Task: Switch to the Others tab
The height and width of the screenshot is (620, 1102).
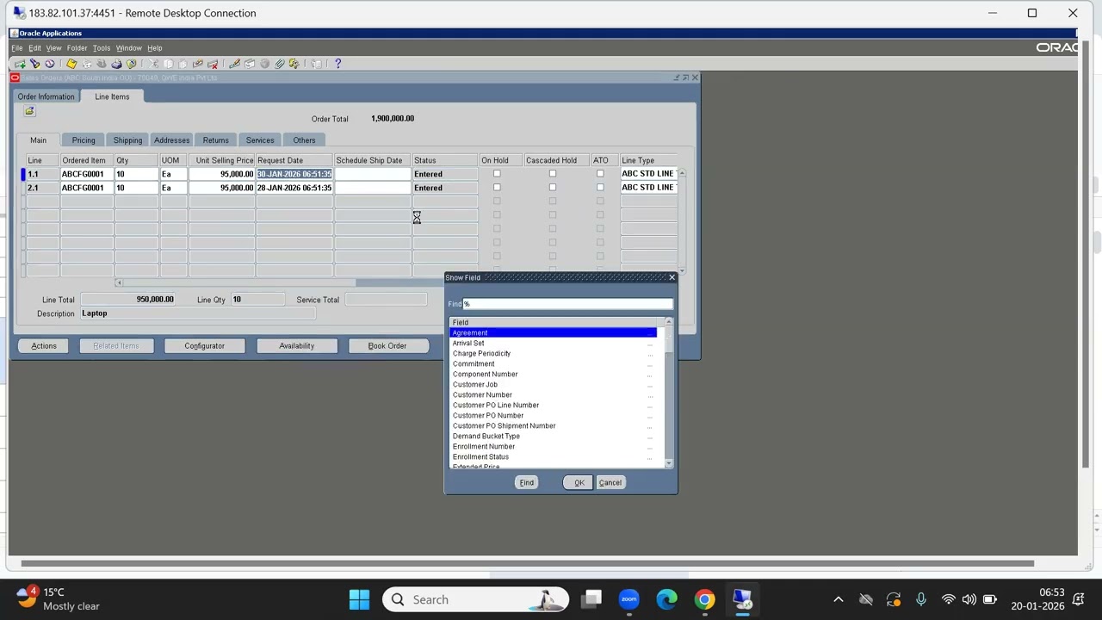Action: point(304,139)
